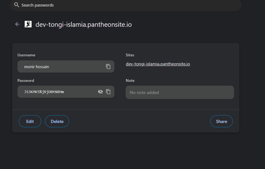Click the magnifier icon in search bar
This screenshot has width=265, height=169.
coord(17,5)
